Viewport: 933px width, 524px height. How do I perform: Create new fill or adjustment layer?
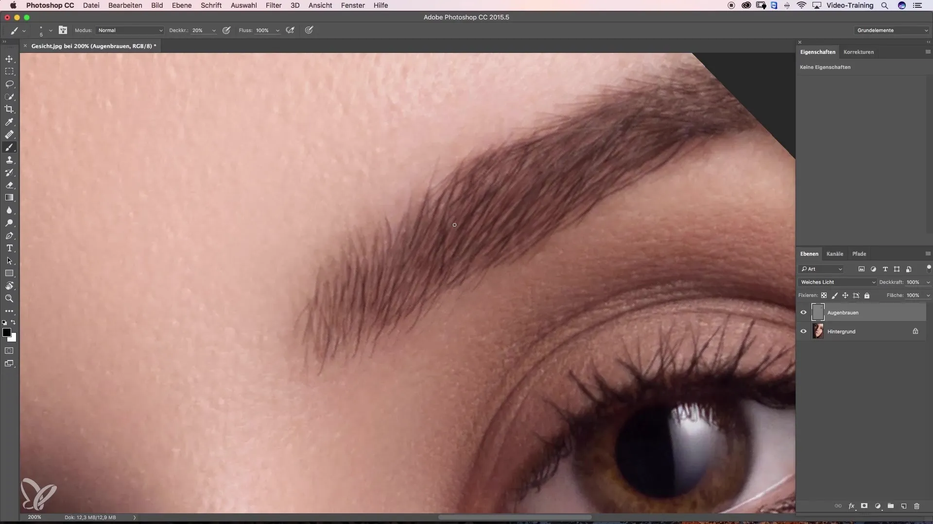click(878, 506)
